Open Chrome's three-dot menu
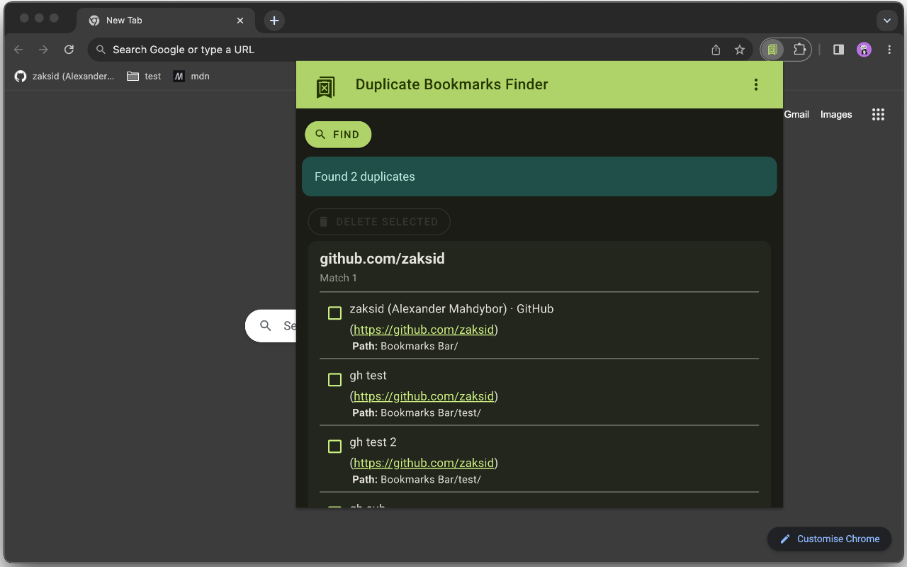This screenshot has height=567, width=907. (889, 50)
